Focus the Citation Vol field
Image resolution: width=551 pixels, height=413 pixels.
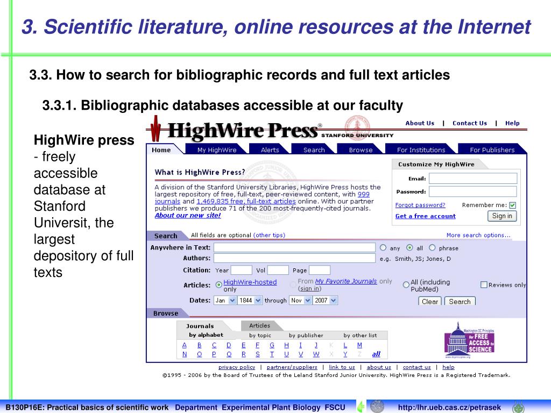coord(278,270)
